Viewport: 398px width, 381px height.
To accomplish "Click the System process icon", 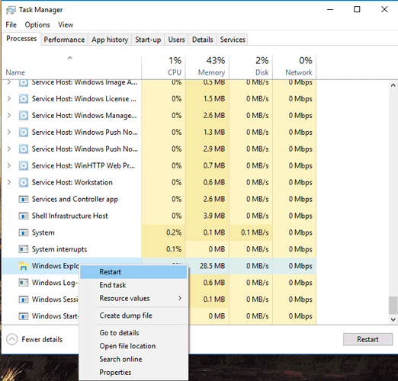I will 24,232.
